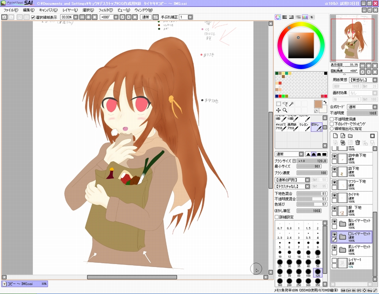Image resolution: width=379 pixels, height=294 pixels.
Task: Choose the クレヨン crayon brush
Action: point(305,127)
